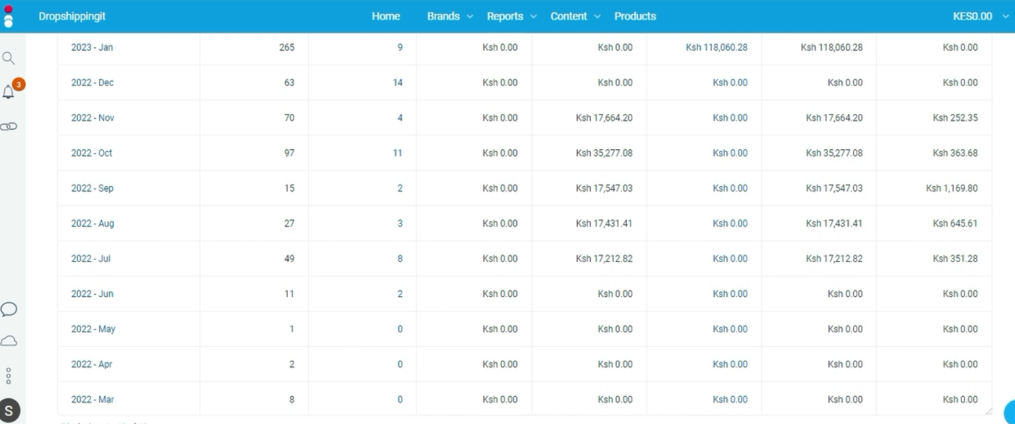
Task: Click the 3 link in 2022 - Aug row
Action: 400,224
